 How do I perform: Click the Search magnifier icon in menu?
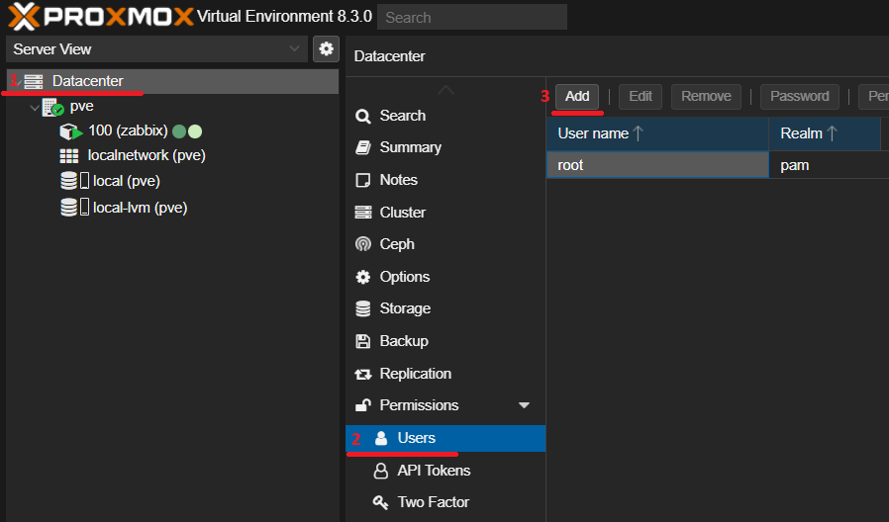(363, 116)
